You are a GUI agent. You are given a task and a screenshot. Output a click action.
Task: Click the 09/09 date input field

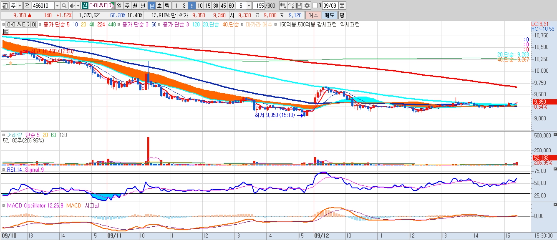[x=330, y=6]
